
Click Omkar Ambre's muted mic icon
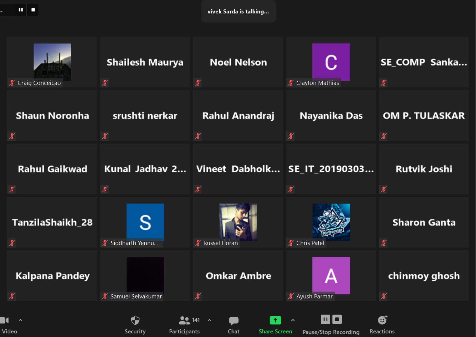(198, 296)
